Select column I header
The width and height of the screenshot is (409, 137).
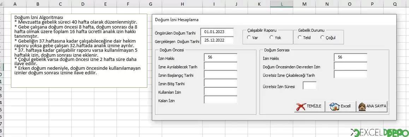coord(214,4)
